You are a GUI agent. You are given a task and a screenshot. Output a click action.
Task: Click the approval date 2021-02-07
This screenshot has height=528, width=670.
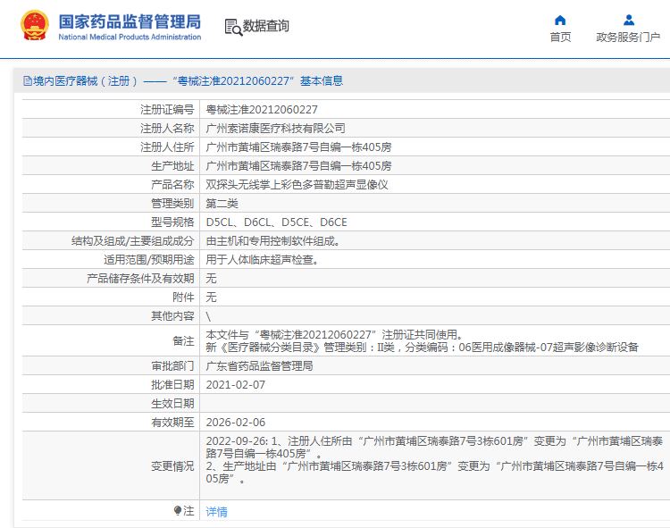(x=235, y=385)
